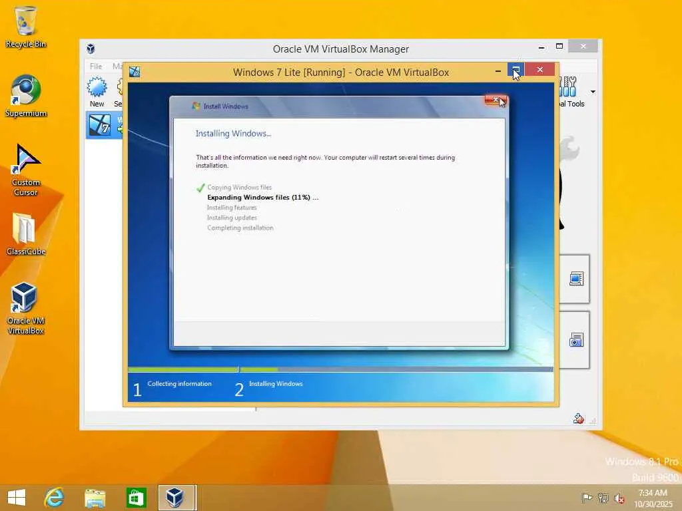The image size is (682, 511).
Task: Click the 'Installing Windows' stage 2 label
Action: 276,384
